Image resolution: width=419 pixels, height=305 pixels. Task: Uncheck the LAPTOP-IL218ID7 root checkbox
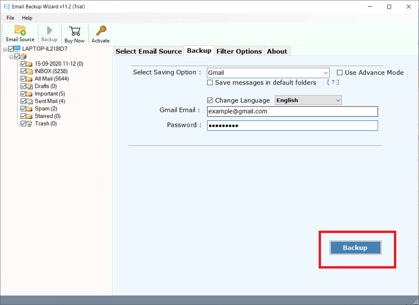[x=11, y=49]
